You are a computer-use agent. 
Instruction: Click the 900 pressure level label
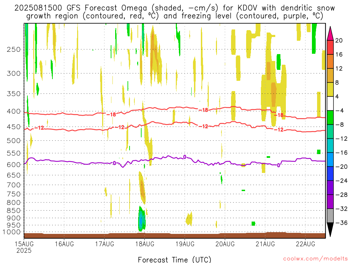click(14, 218)
